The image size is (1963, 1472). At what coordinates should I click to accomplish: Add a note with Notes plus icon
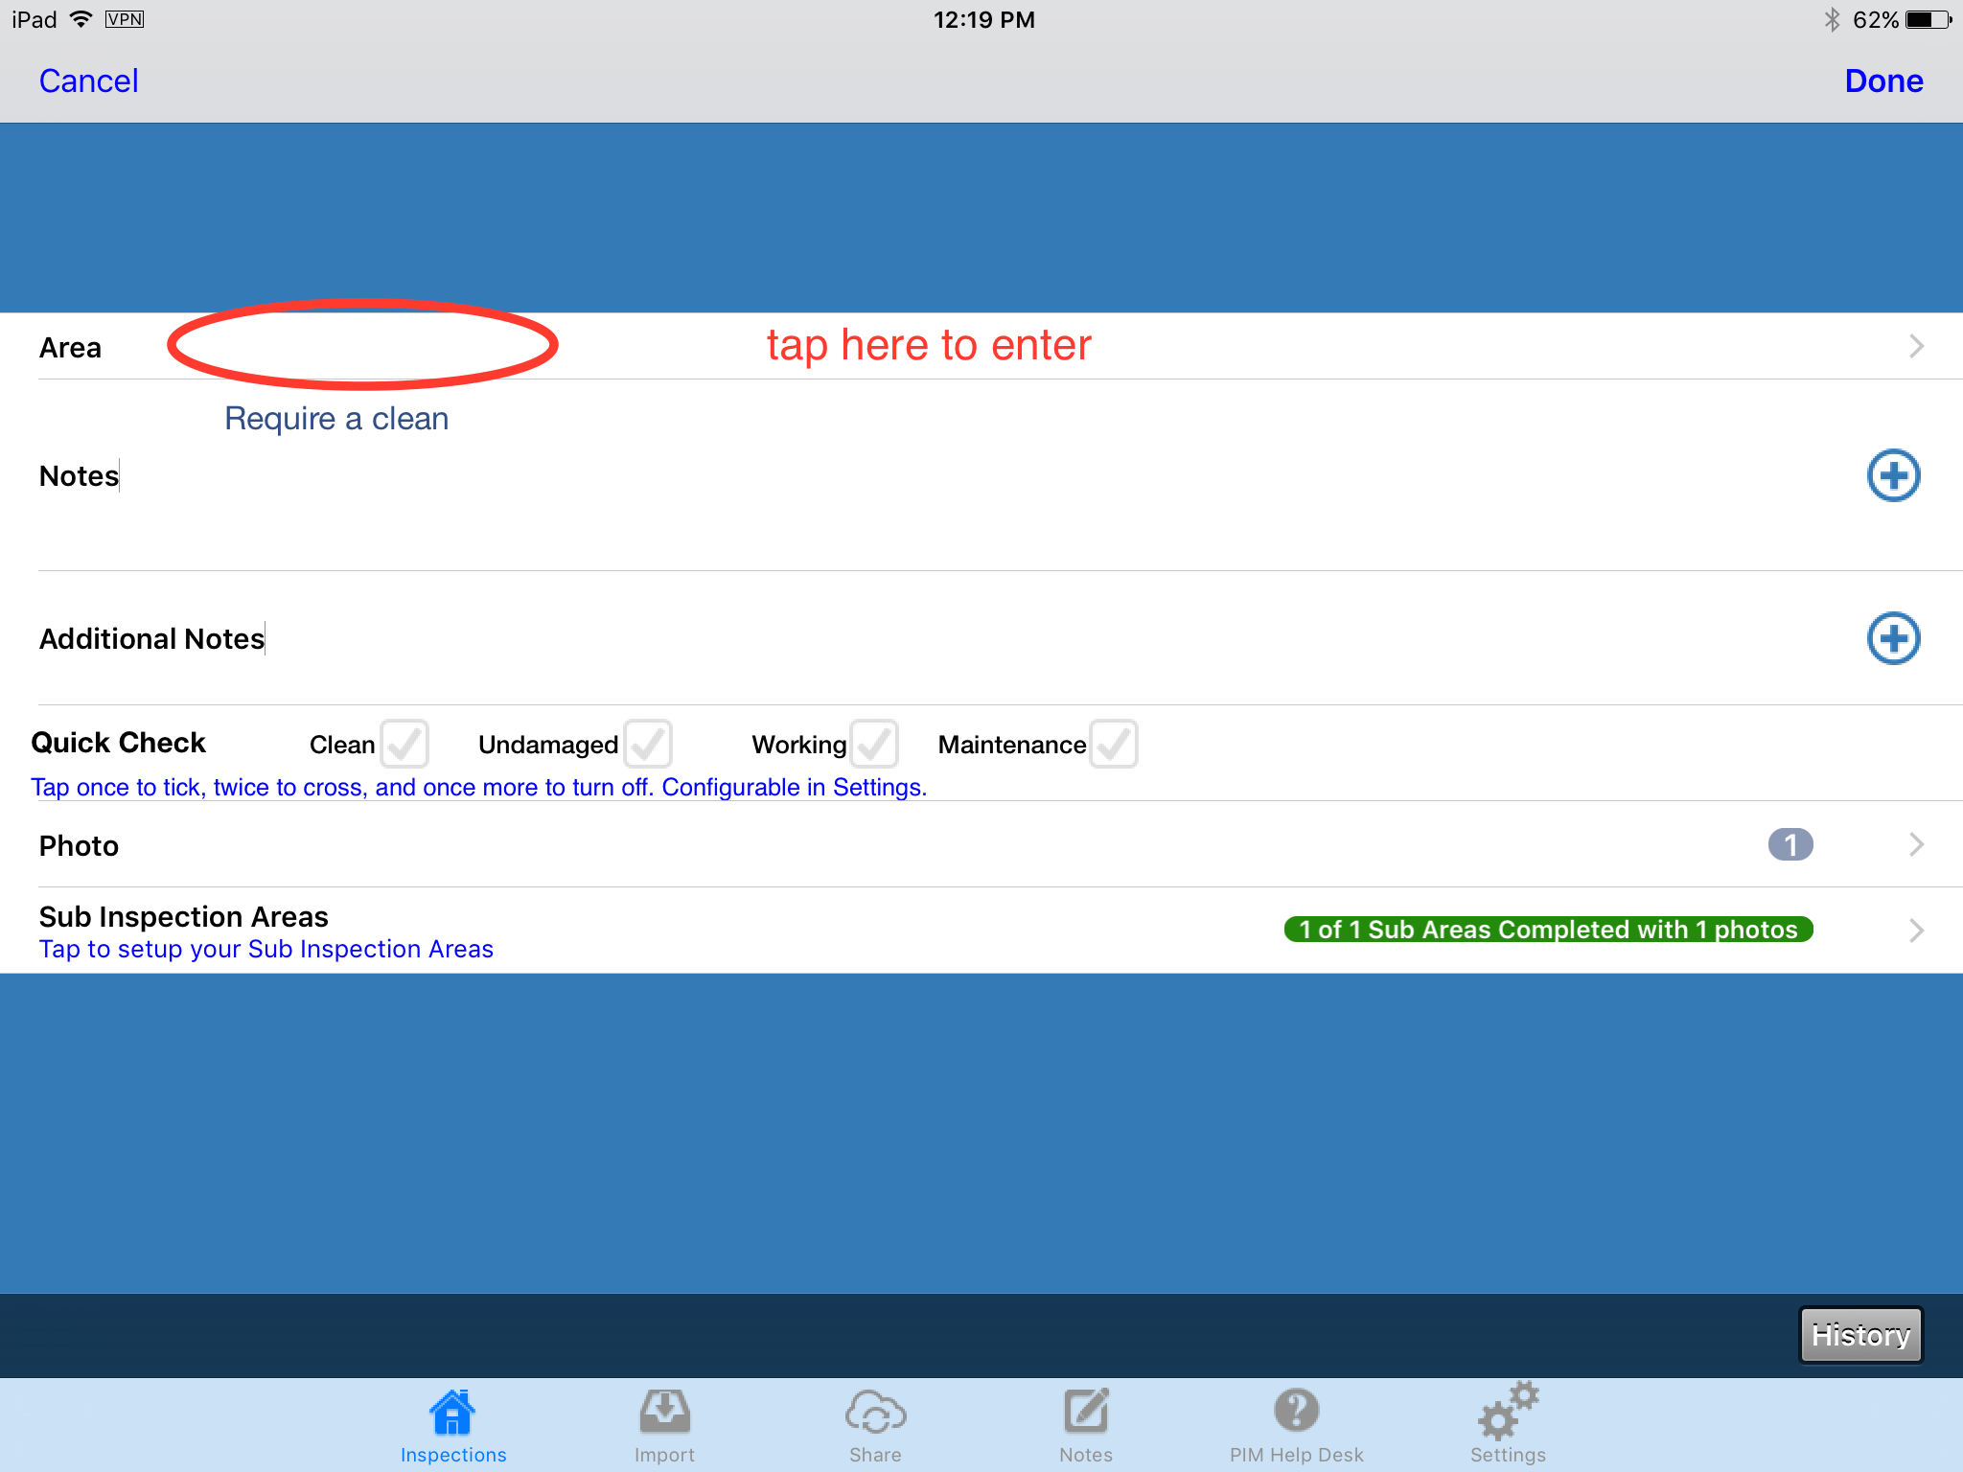click(1893, 475)
